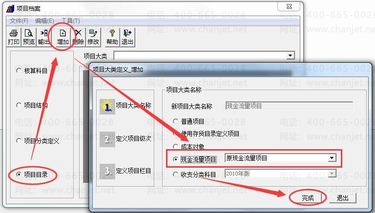Viewport: 375px width, 213px height.
Task: Select the 核算科目 radio button
Action: 19,71
